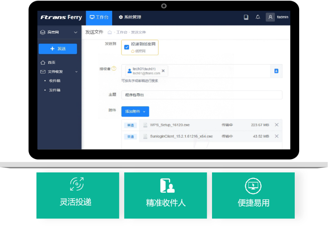
Task: Click the blue 发送 send button
Action: pyautogui.click(x=58, y=48)
